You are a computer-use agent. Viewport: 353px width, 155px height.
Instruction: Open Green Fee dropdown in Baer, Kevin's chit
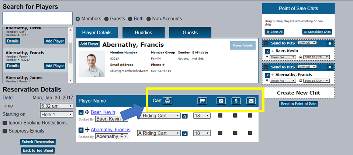[x=283, y=57]
